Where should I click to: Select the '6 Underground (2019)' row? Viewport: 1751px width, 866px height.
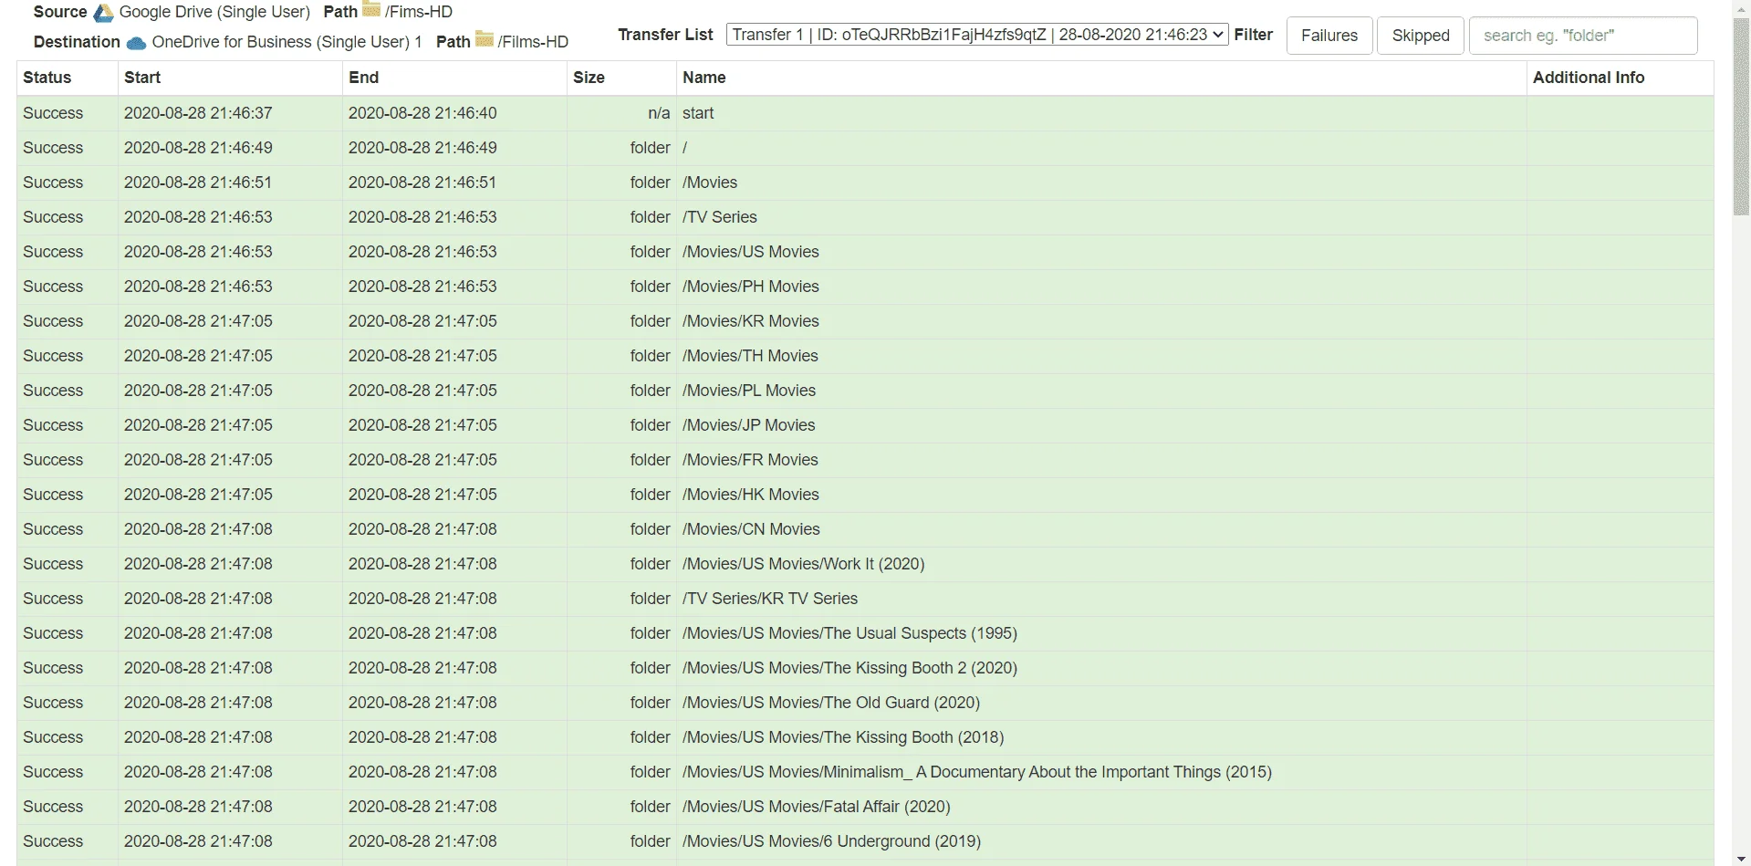(x=865, y=841)
